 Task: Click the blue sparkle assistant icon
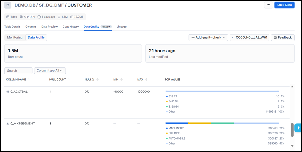[x=298, y=128]
